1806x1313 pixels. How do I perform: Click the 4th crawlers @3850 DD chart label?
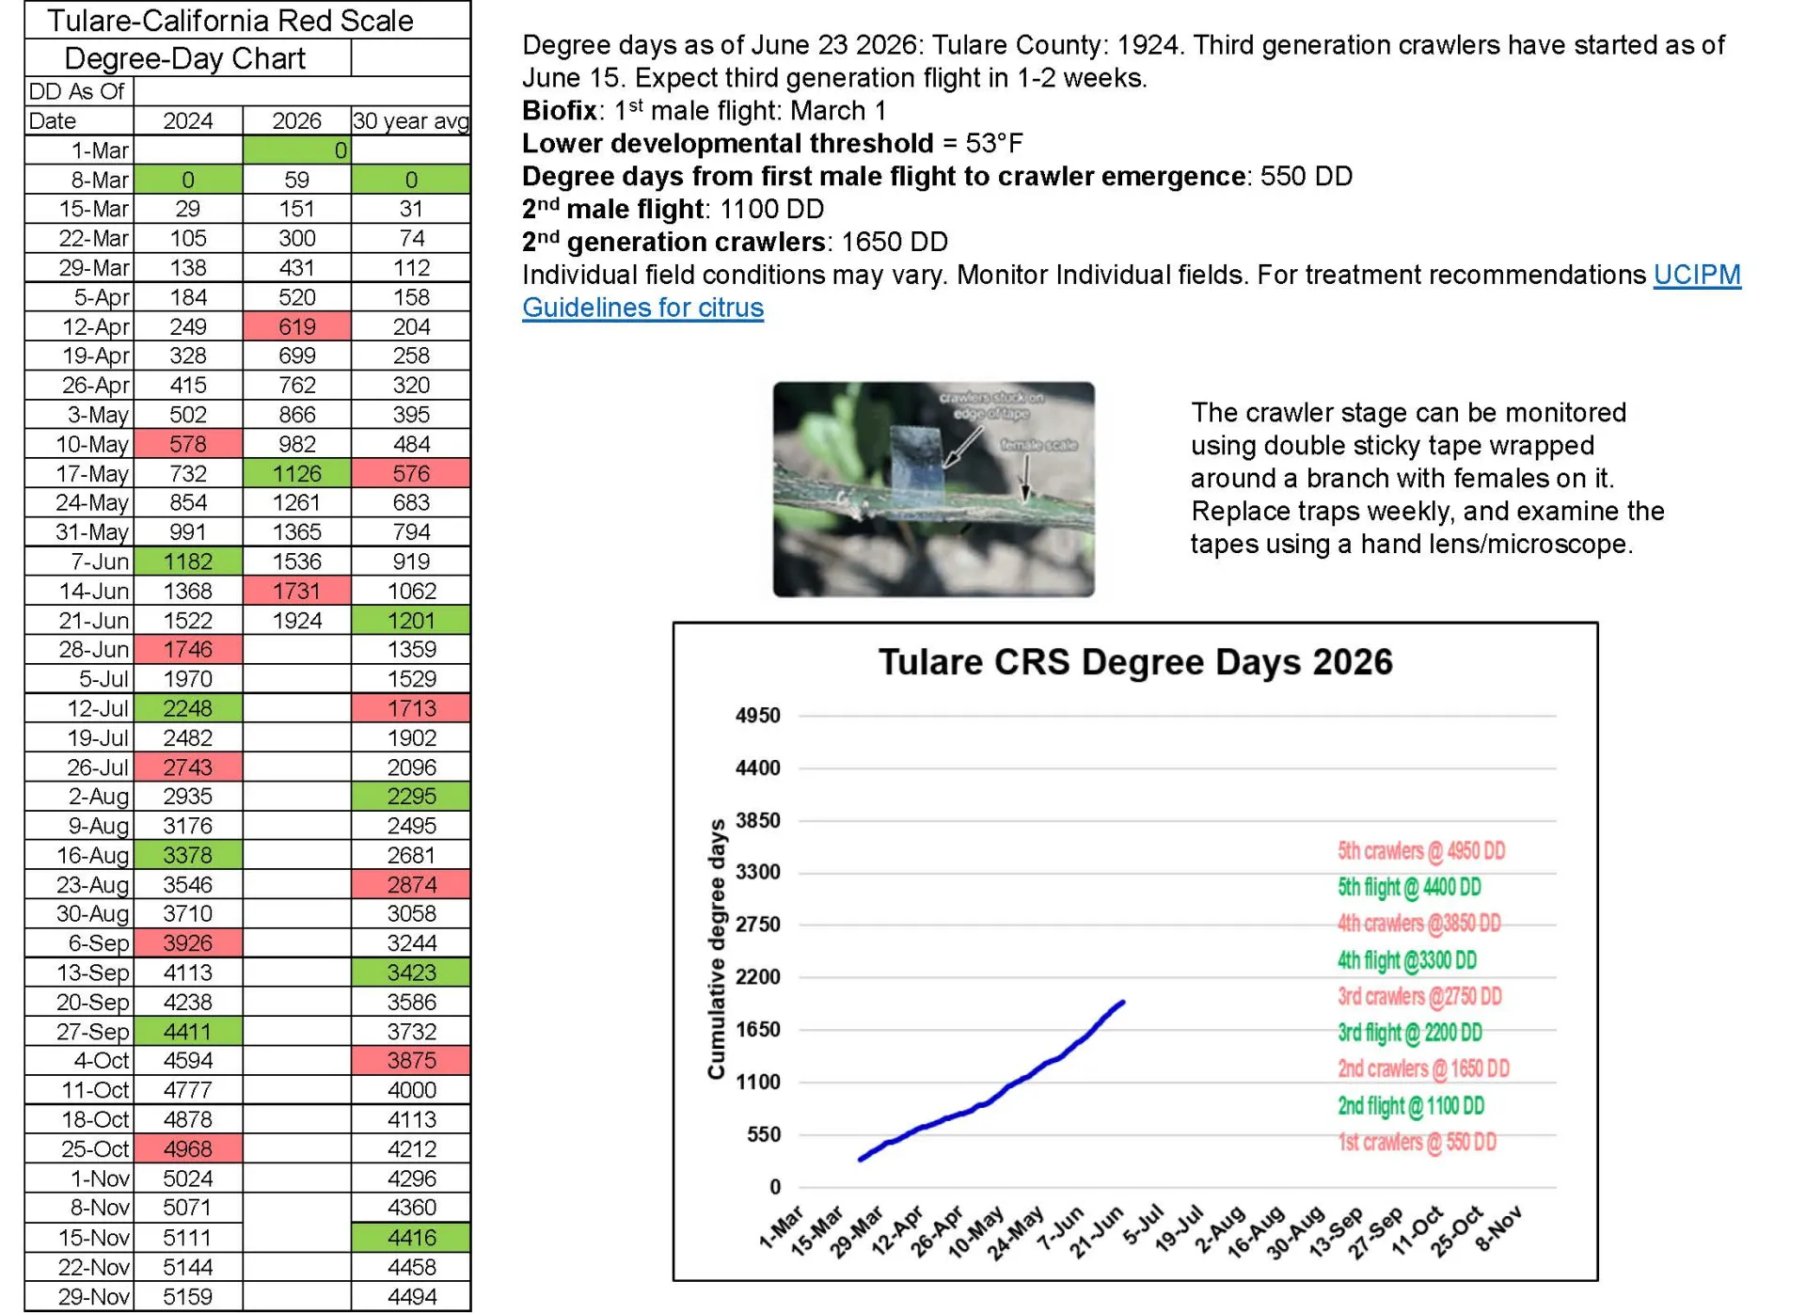pyautogui.click(x=1418, y=924)
